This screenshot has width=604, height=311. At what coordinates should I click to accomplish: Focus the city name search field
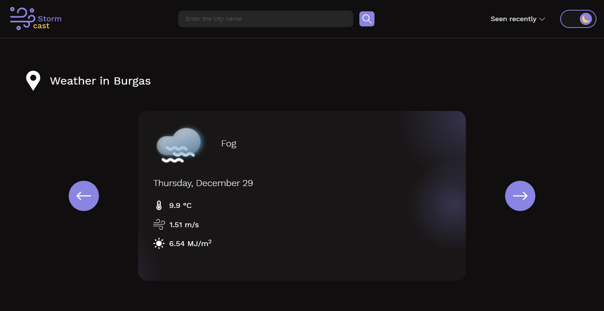point(266,19)
